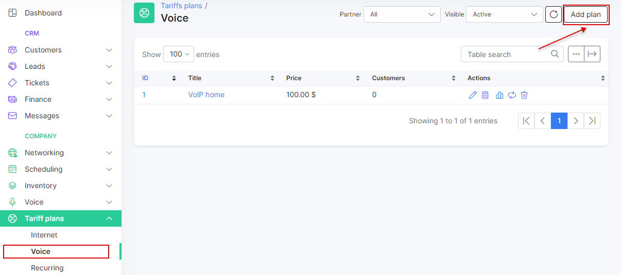The height and width of the screenshot is (275, 621).
Task: Focus the Table search input field
Action: [x=506, y=54]
